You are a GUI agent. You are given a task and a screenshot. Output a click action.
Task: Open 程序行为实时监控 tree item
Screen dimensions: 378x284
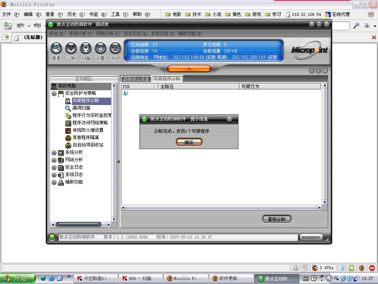pos(88,116)
